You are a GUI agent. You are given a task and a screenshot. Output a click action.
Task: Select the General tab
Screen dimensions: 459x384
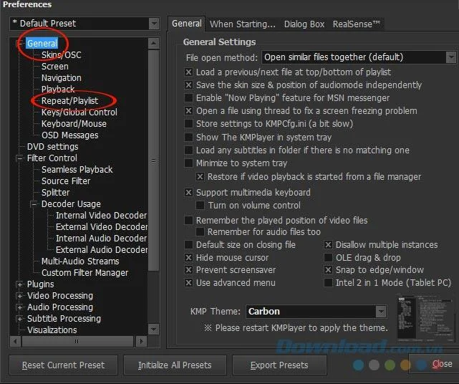tap(186, 24)
